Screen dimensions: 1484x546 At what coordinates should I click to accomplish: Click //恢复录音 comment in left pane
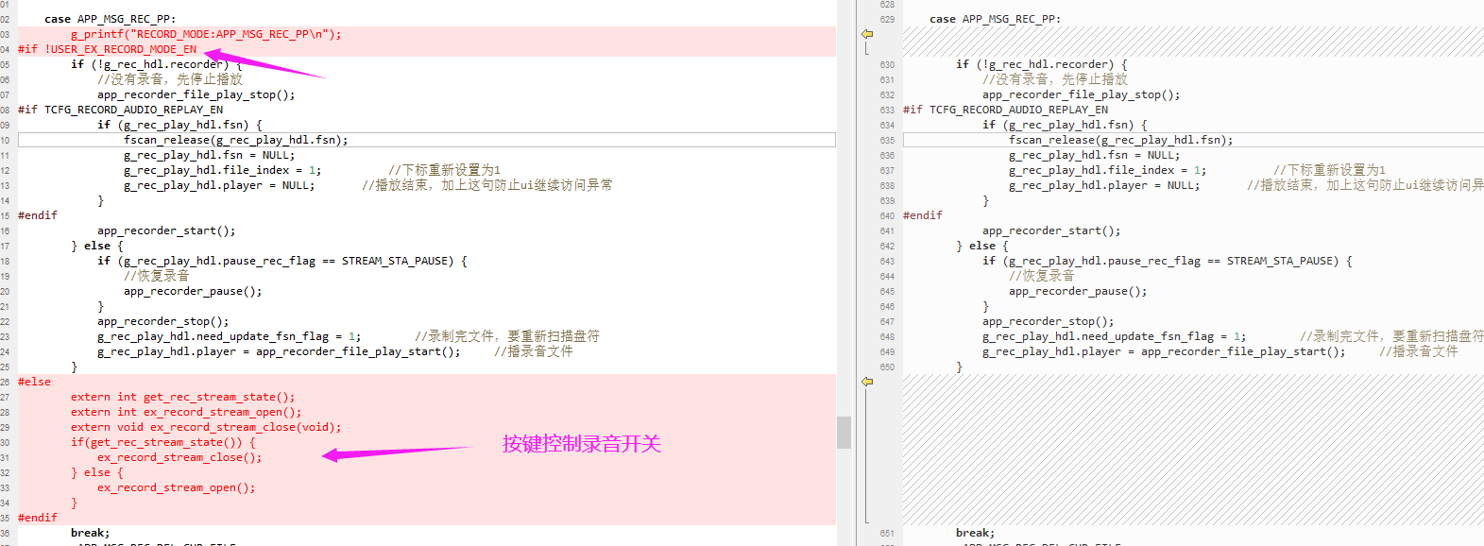pos(157,276)
